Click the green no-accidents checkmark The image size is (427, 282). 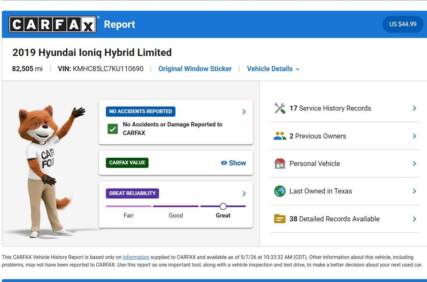pyautogui.click(x=113, y=129)
